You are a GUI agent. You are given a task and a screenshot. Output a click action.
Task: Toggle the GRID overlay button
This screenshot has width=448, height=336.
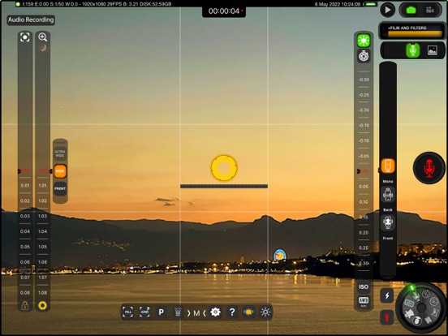[x=144, y=312]
